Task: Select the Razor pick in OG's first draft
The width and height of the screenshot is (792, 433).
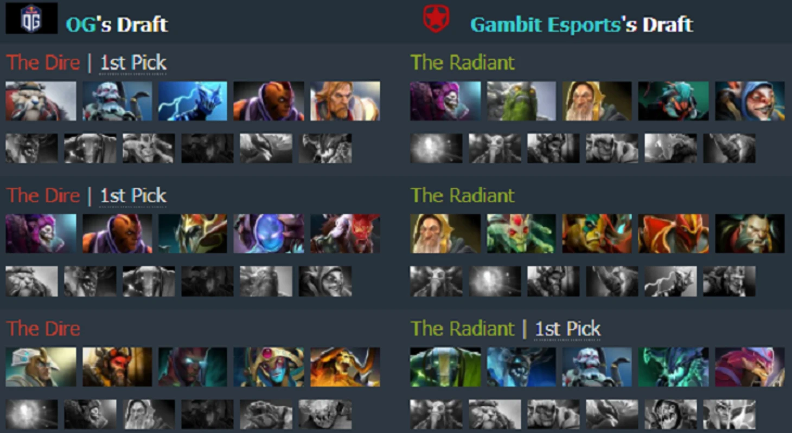Action: [x=193, y=101]
